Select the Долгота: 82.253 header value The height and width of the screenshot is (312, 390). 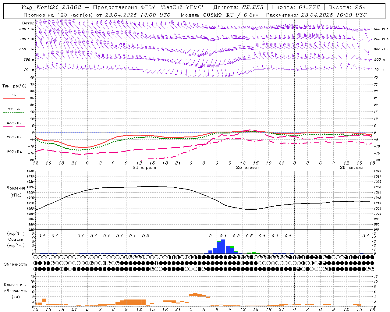(238, 7)
